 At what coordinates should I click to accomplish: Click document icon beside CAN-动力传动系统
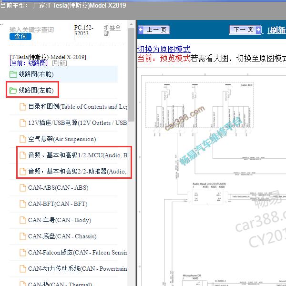pyautogui.click(x=23, y=269)
